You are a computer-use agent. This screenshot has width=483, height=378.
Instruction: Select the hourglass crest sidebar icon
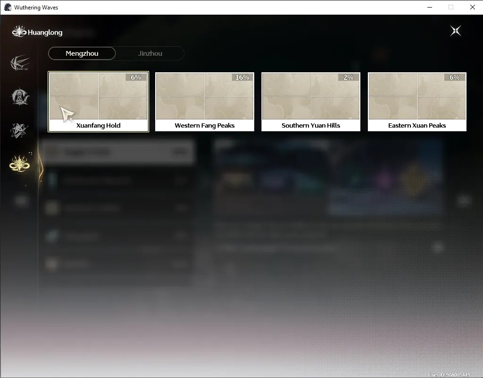pos(20,96)
